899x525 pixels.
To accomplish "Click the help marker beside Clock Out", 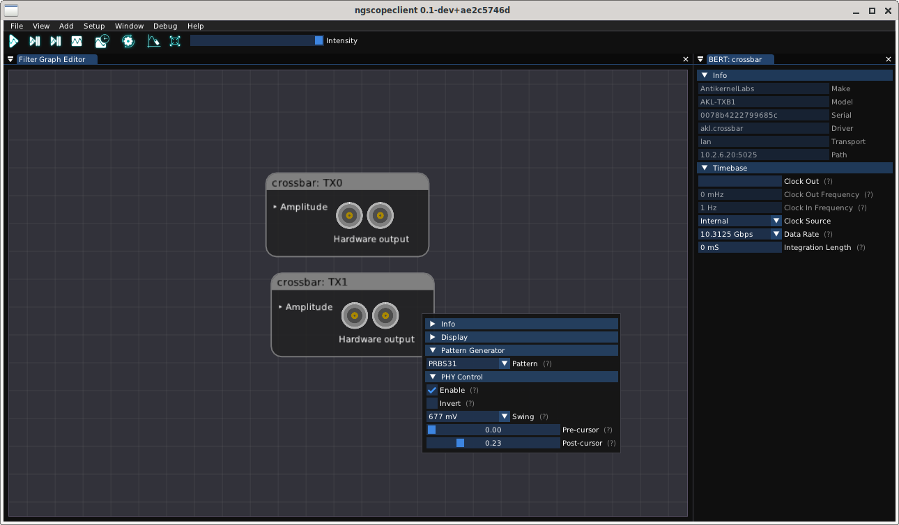I will pos(828,181).
